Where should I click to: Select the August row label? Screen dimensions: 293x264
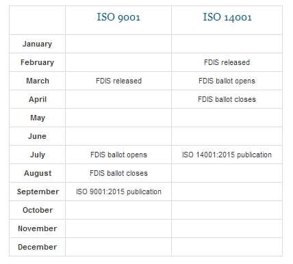click(38, 173)
